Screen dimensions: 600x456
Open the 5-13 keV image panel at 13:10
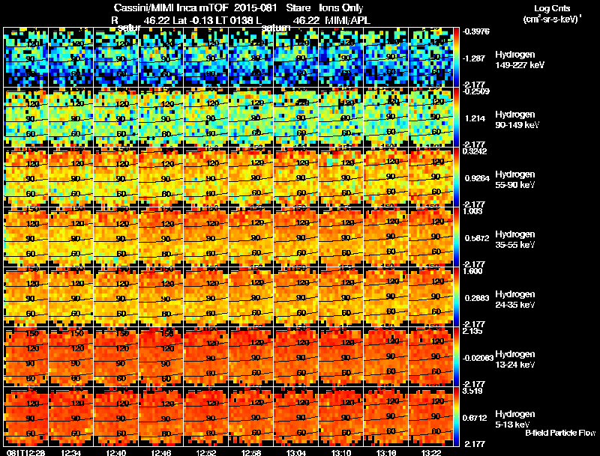[x=341, y=417]
